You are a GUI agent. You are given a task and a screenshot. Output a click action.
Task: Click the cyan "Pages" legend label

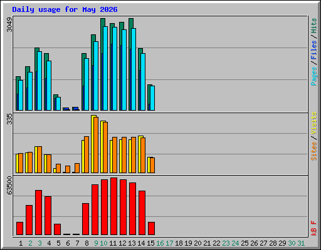pos(313,76)
